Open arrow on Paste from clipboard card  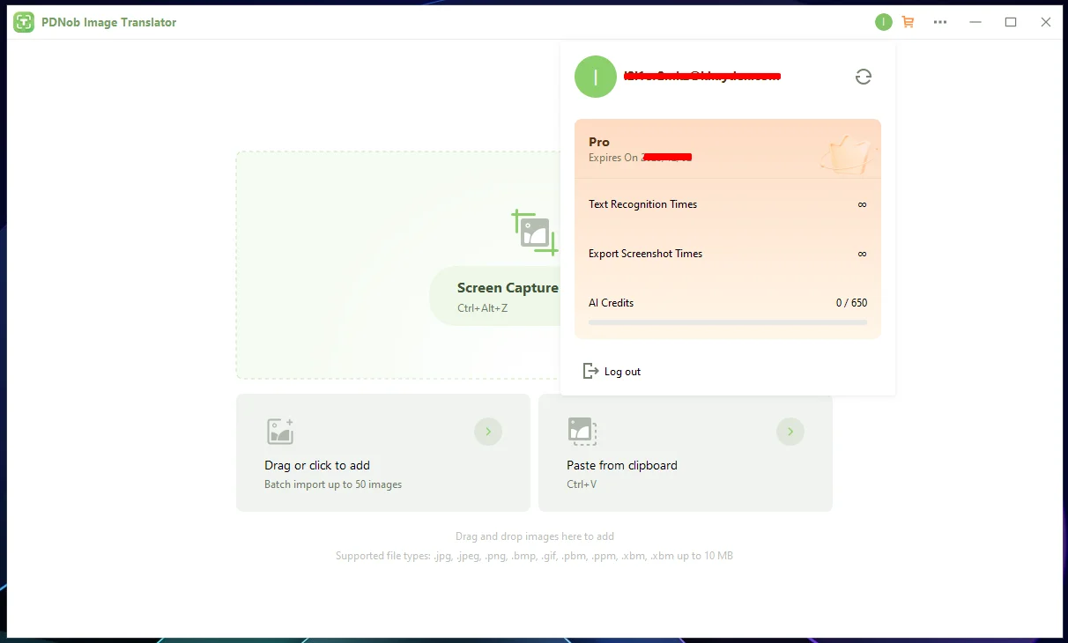tap(790, 432)
